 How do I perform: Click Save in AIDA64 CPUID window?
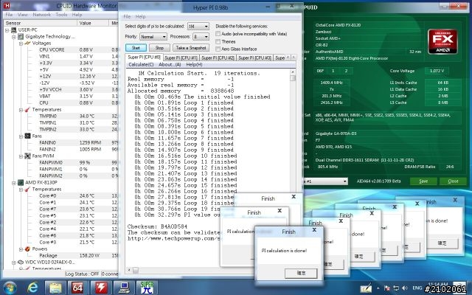point(423,181)
